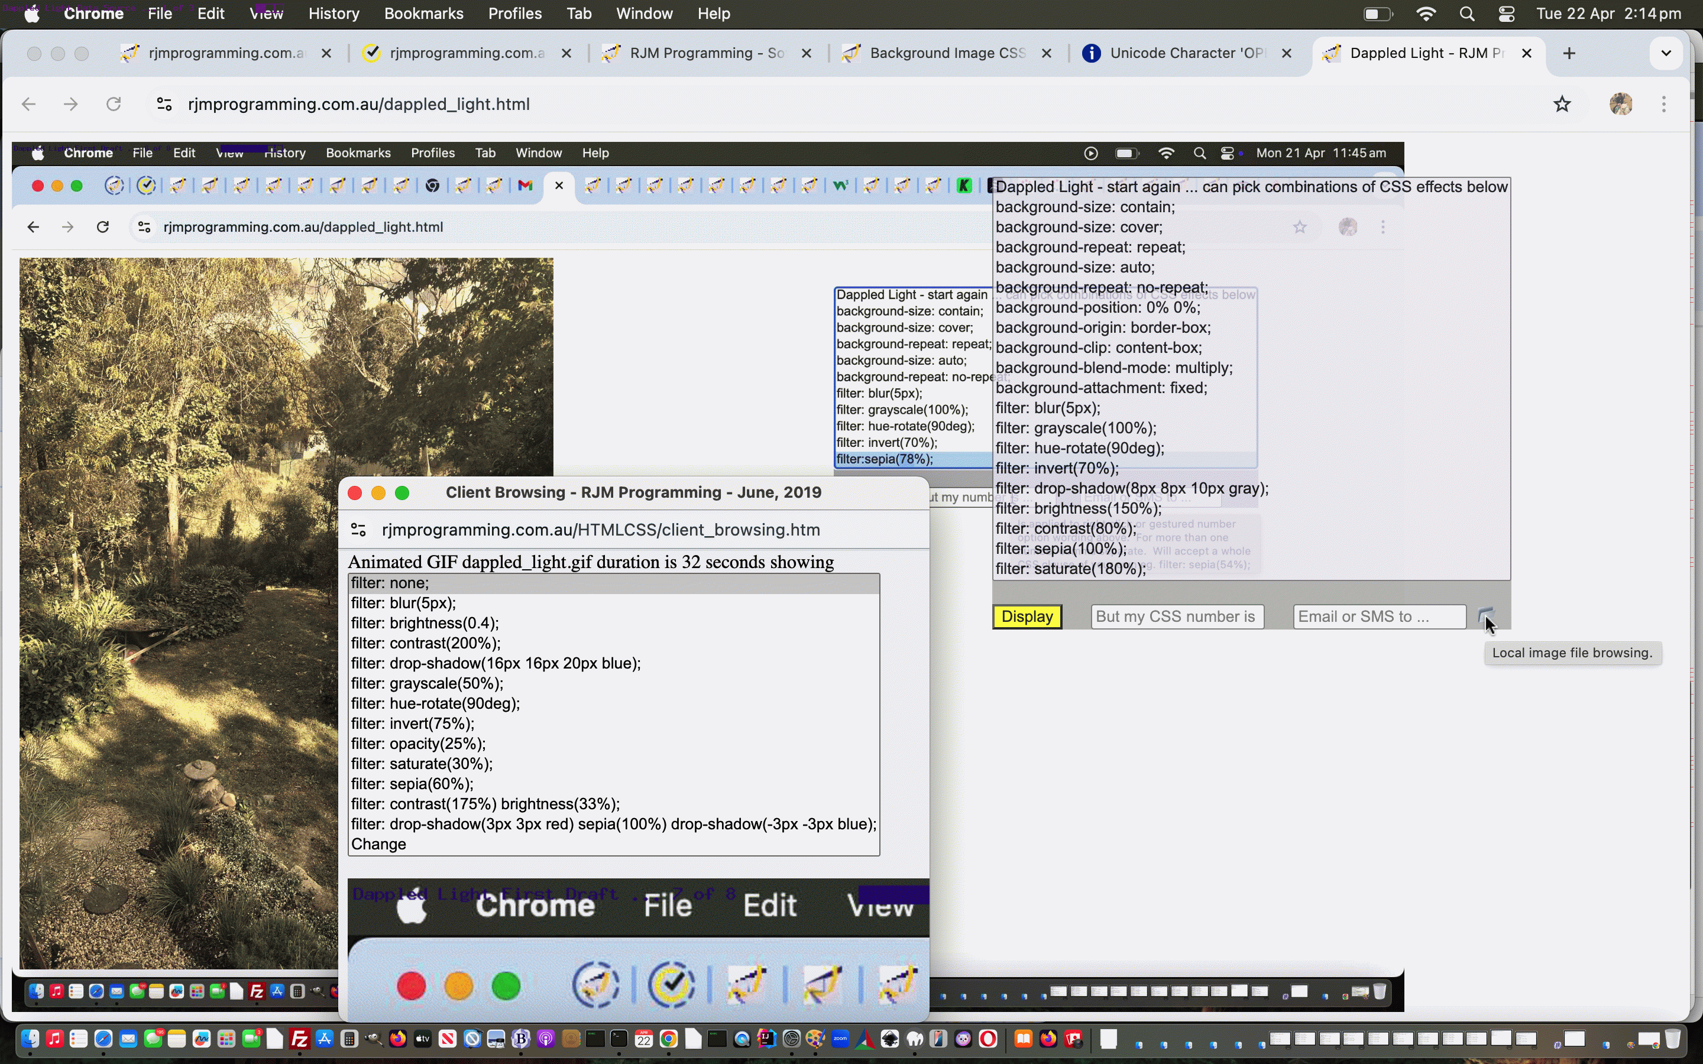Select 'background-clip: content-box;' option
The image size is (1703, 1064).
click(1251, 348)
